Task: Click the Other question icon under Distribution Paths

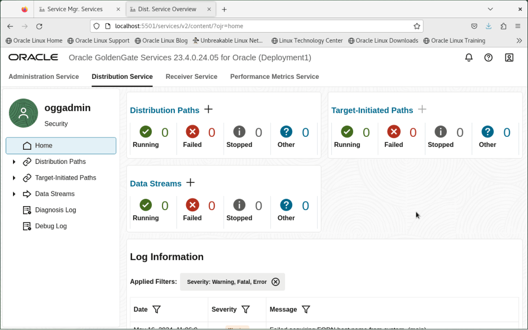Action: (286, 132)
